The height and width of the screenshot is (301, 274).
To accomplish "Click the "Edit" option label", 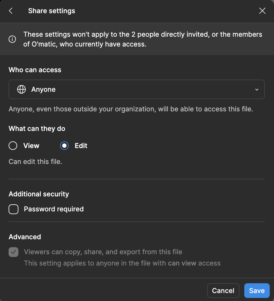I will coord(81,146).
